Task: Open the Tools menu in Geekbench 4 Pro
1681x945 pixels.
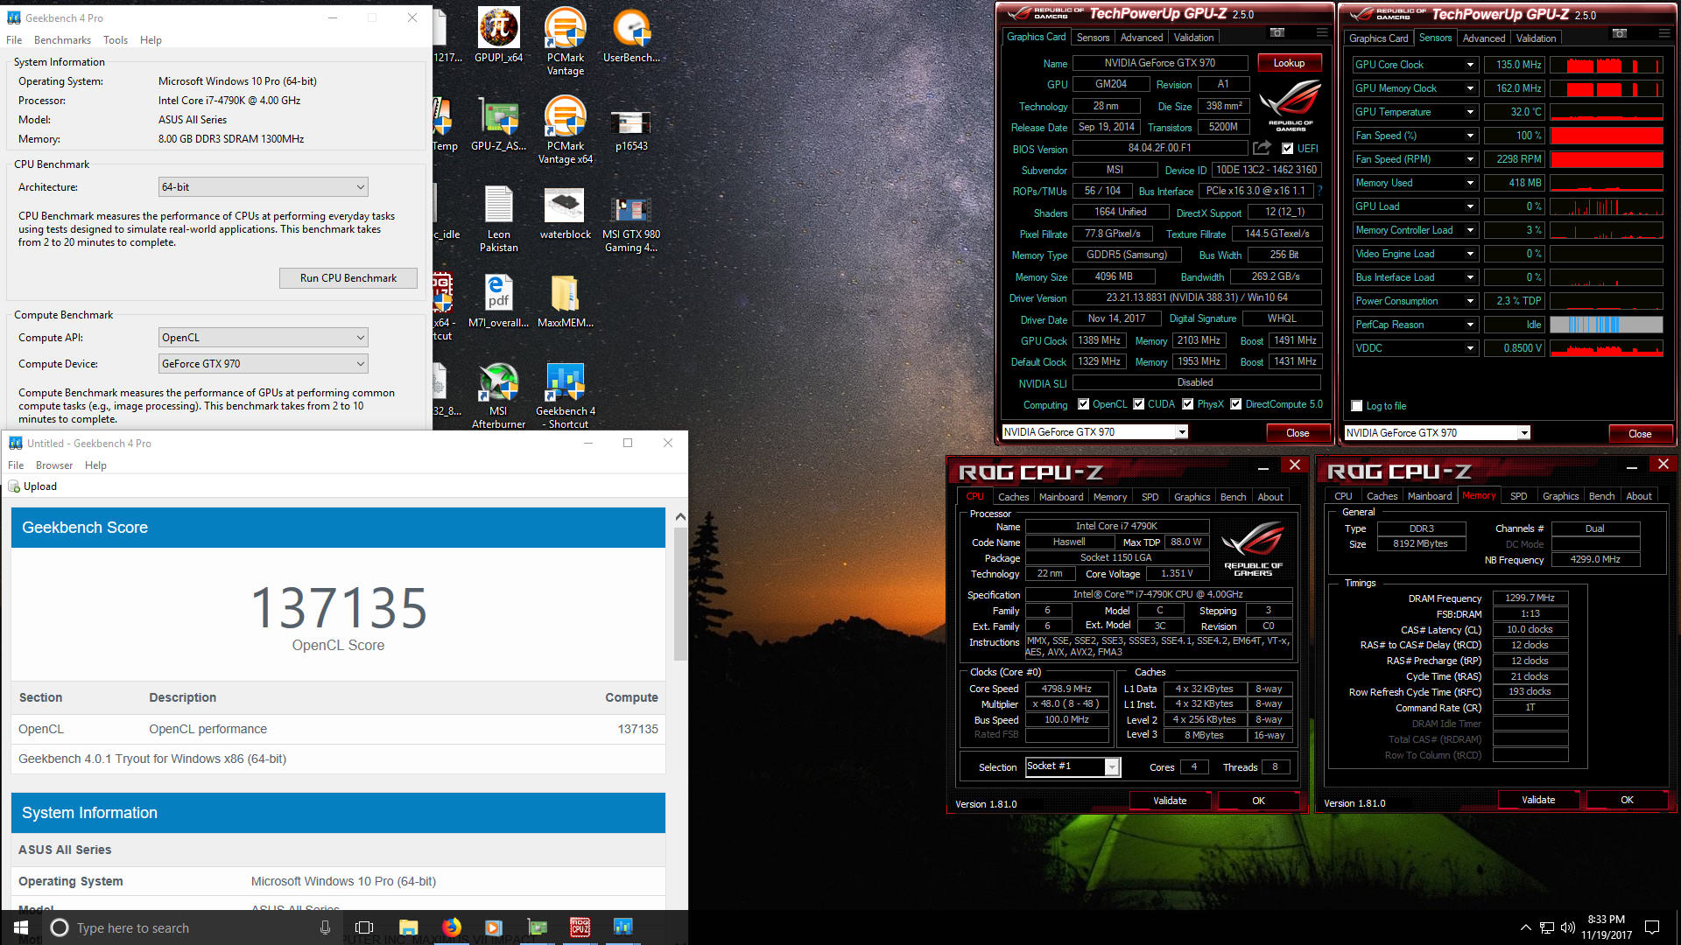Action: (x=116, y=40)
